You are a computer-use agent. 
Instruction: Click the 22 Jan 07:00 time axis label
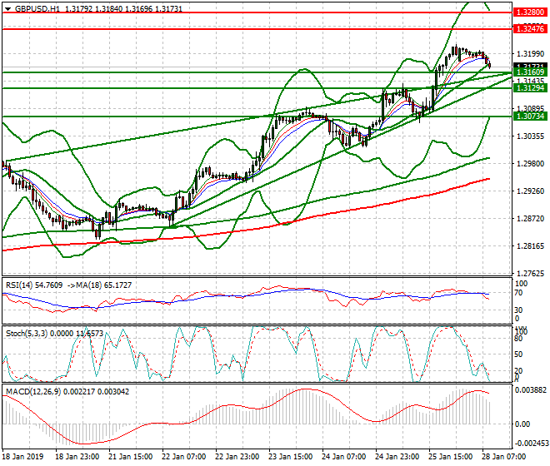coord(184,457)
